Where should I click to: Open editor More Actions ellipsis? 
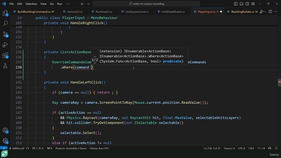point(276,12)
